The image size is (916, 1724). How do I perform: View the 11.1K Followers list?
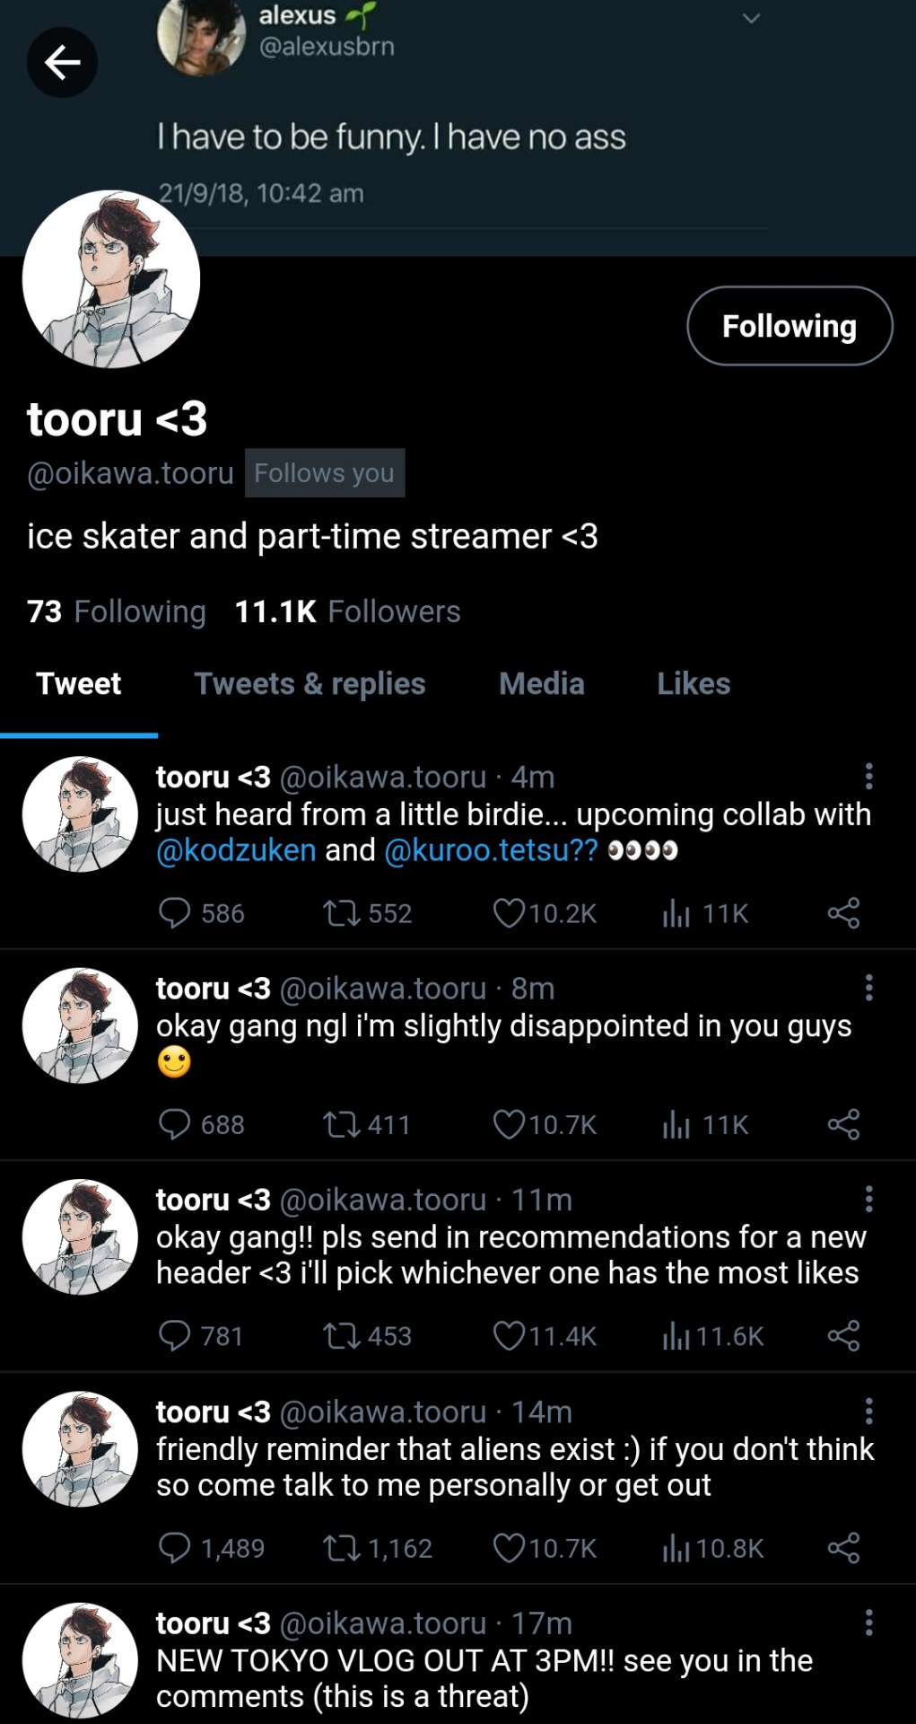coord(347,611)
